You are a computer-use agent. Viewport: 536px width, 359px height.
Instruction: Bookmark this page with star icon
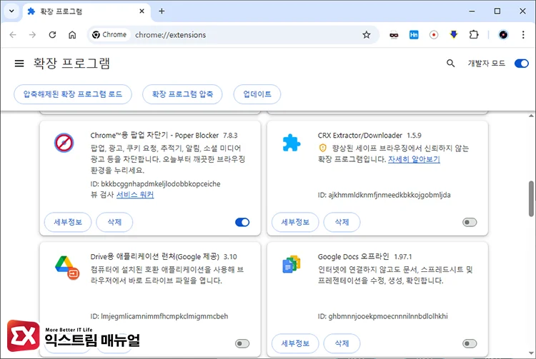(367, 35)
